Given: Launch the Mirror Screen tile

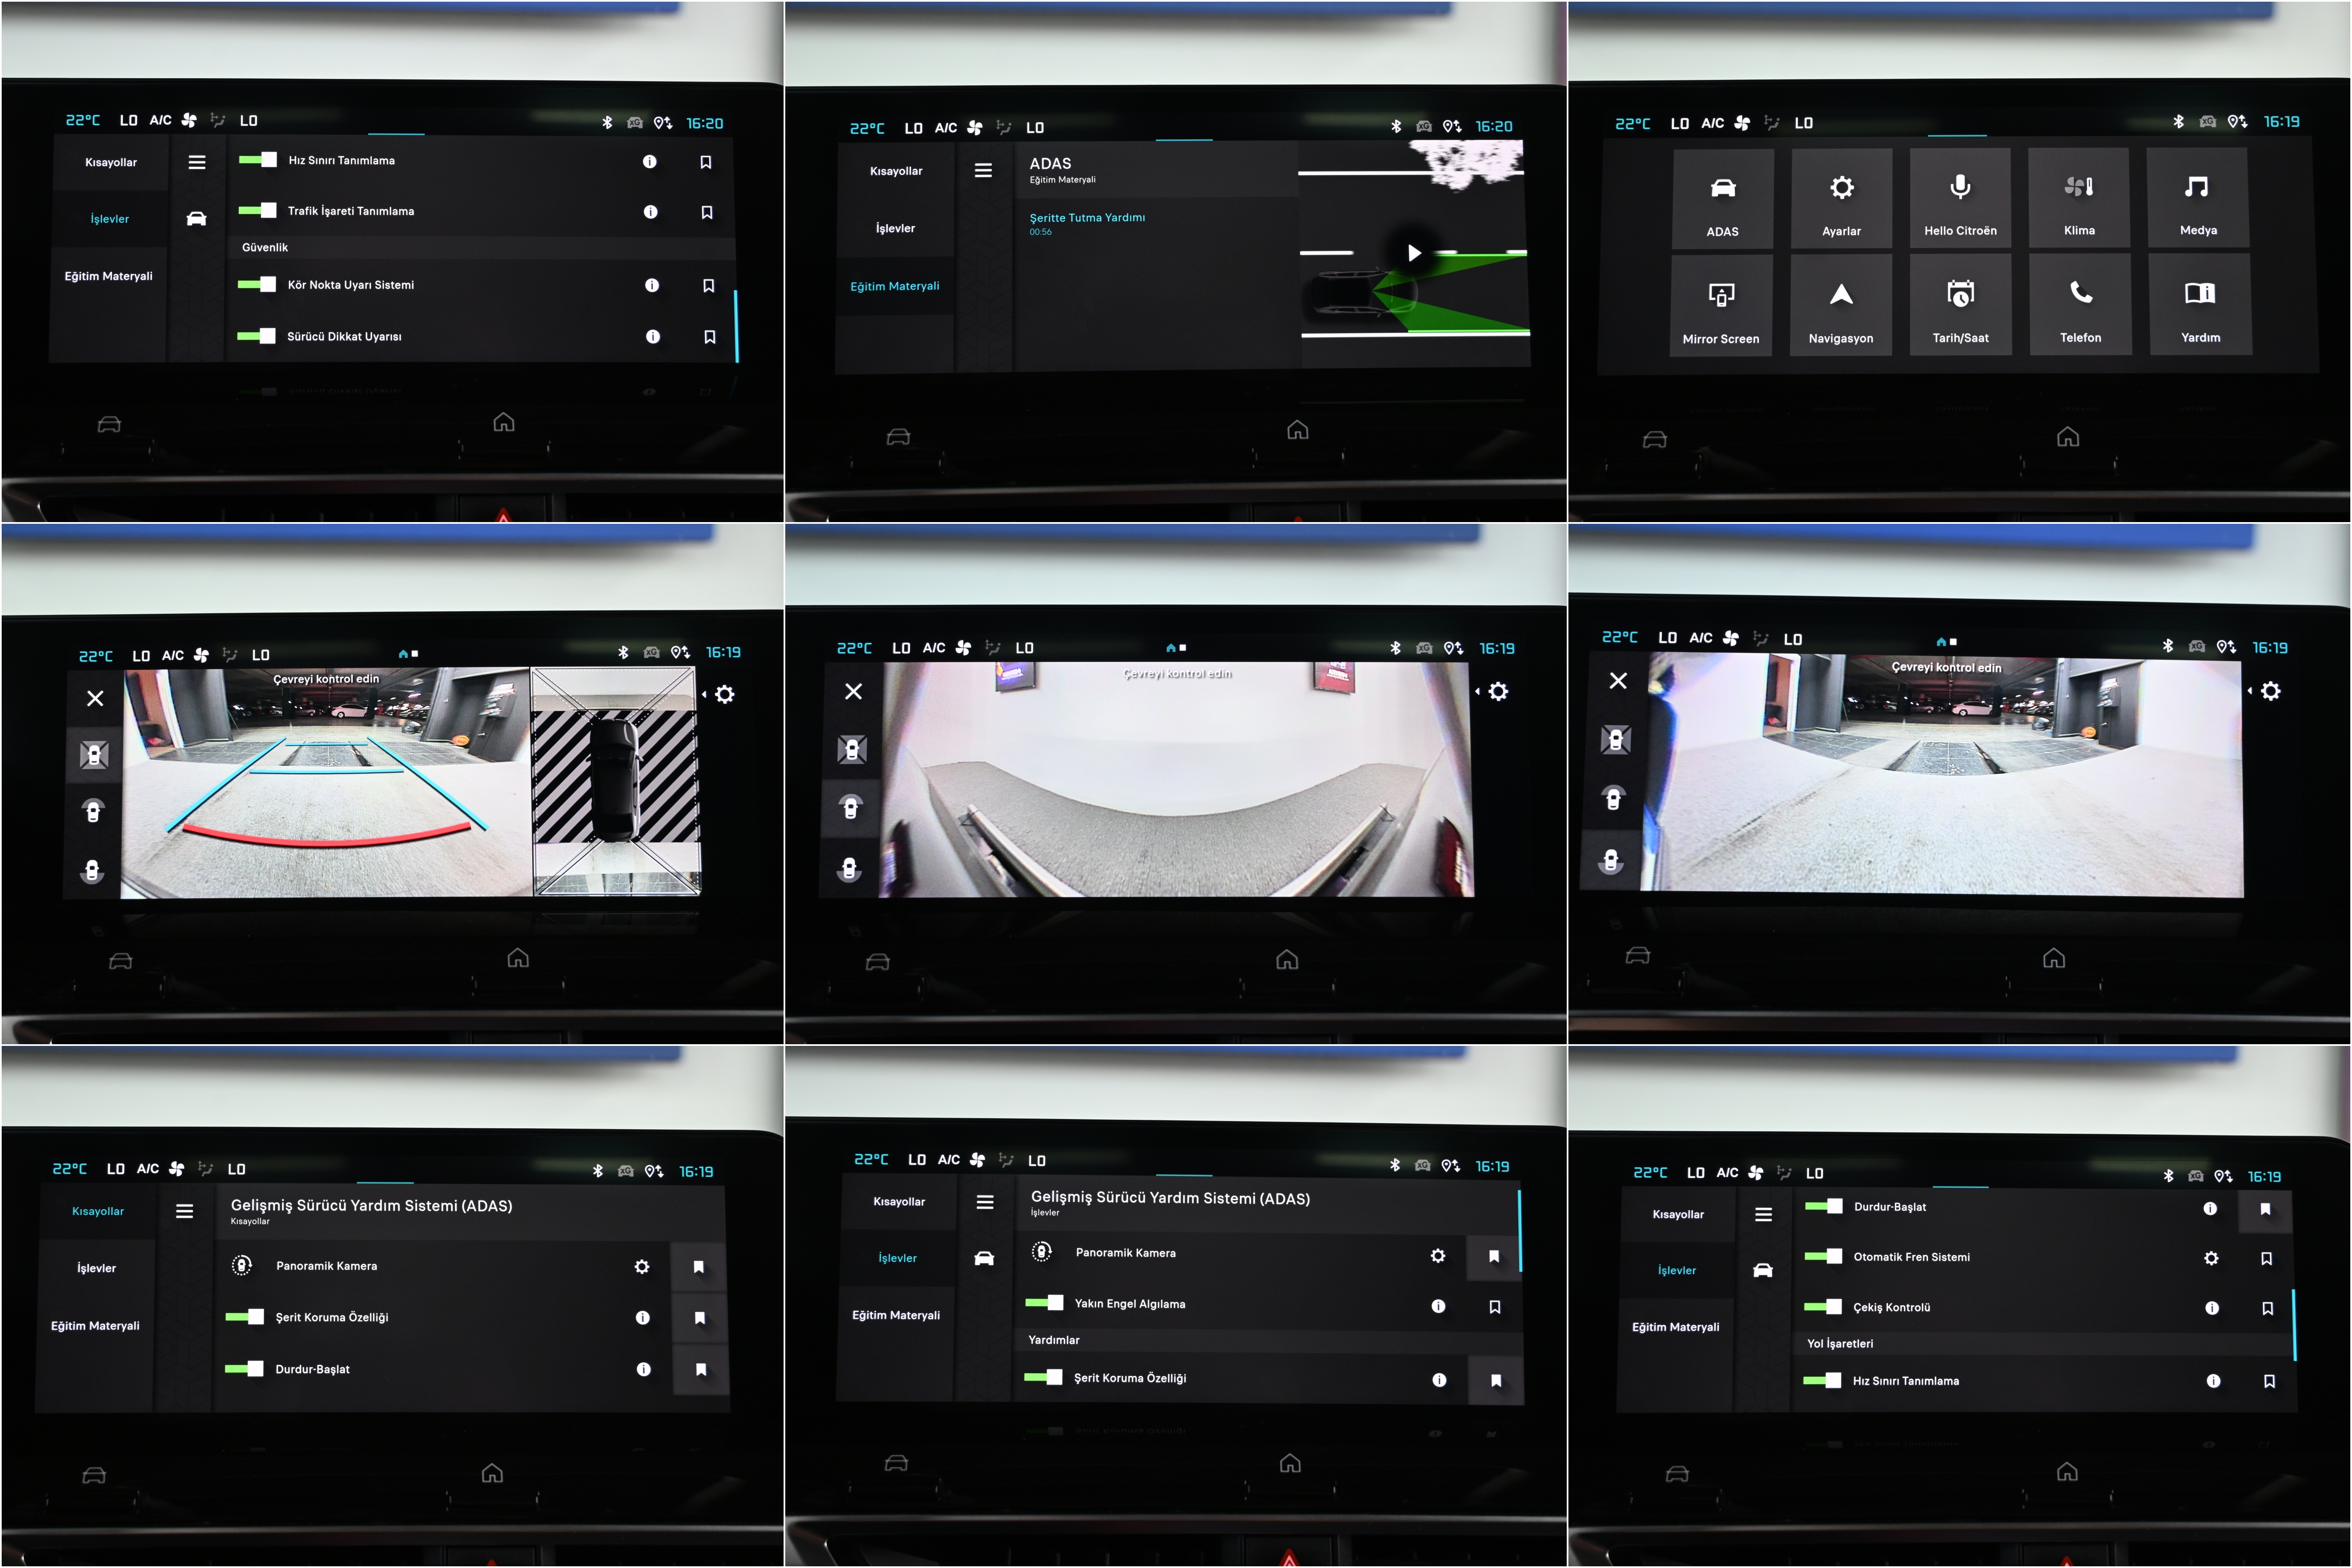Looking at the screenshot, I should click(1721, 305).
